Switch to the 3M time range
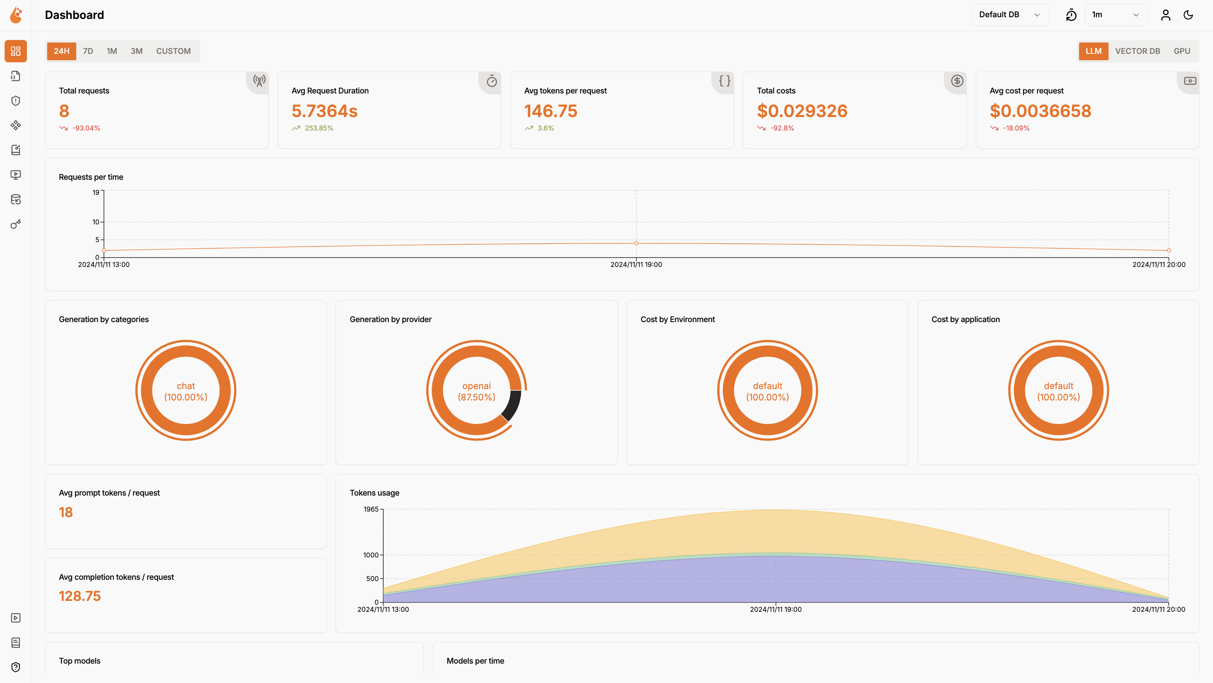This screenshot has height=683, width=1213. pos(136,51)
